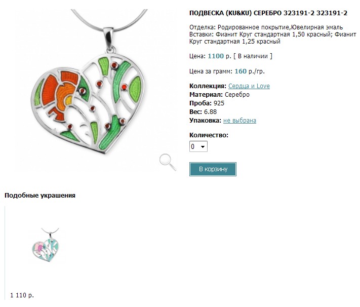Screen dimensions: 360x307
Task: Click the "Проба: 925" line
Action: click(x=207, y=103)
